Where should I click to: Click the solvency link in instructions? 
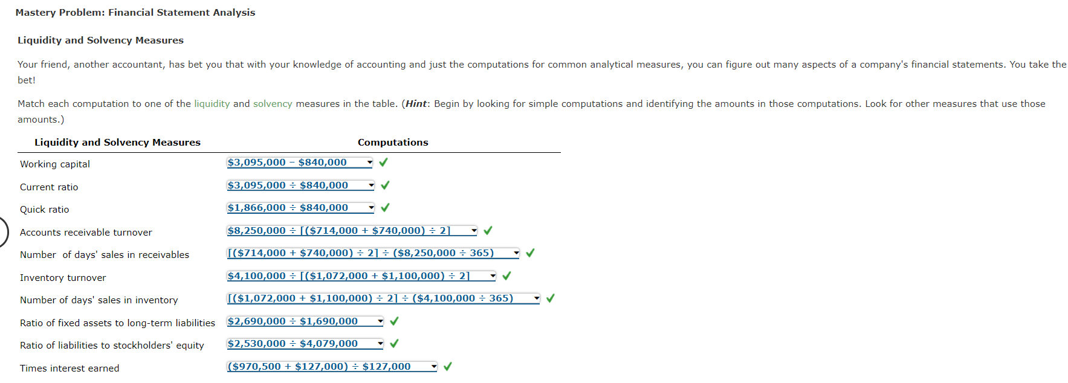pyautogui.click(x=271, y=103)
